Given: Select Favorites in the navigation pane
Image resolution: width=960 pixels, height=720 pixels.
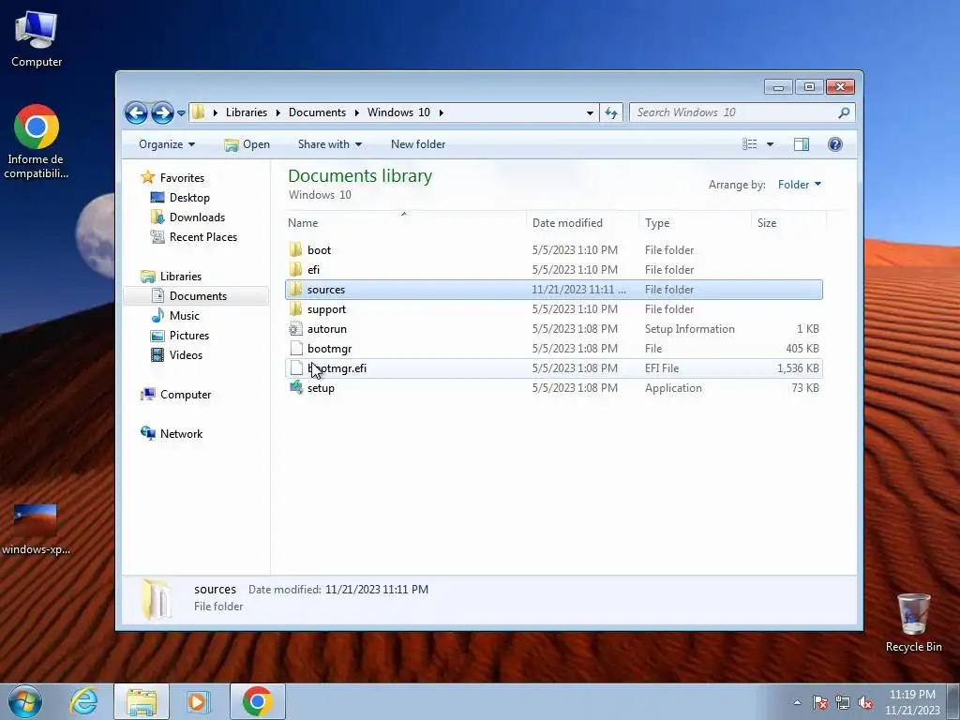Looking at the screenshot, I should tap(182, 178).
